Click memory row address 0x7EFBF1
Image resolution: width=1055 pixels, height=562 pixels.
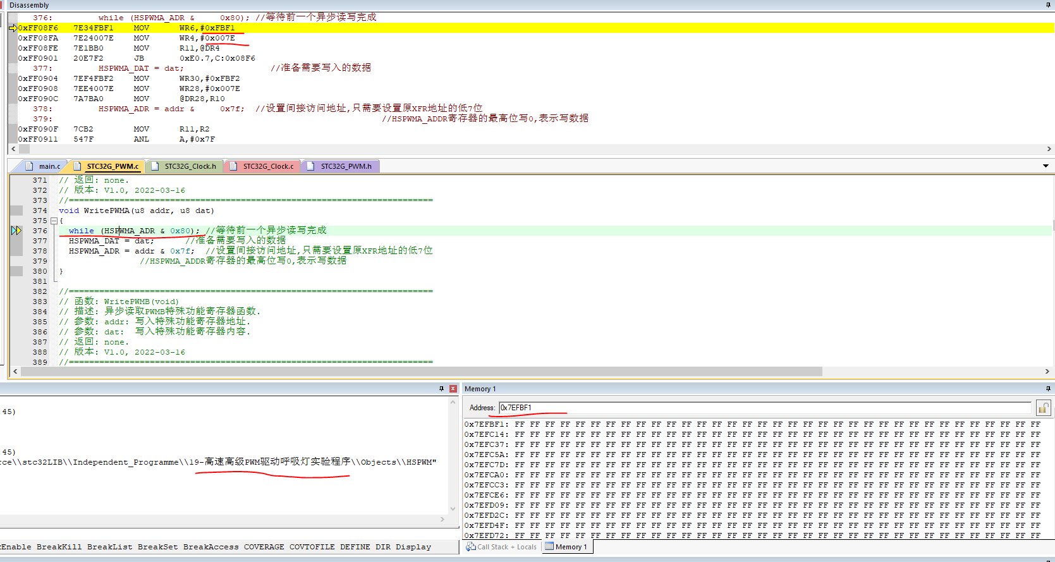pyautogui.click(x=486, y=424)
